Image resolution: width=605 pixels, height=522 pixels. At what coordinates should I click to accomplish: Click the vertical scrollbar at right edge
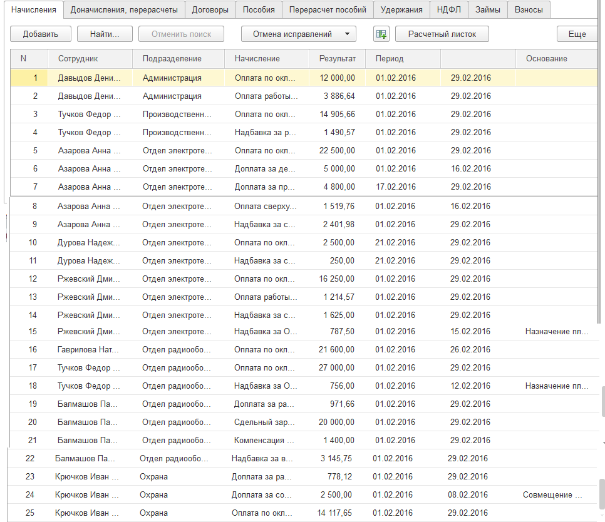click(x=602, y=401)
